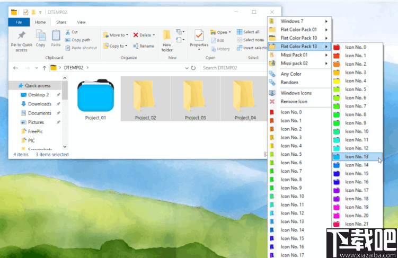Open the Open dropdown in ribbon

[x=220, y=32]
